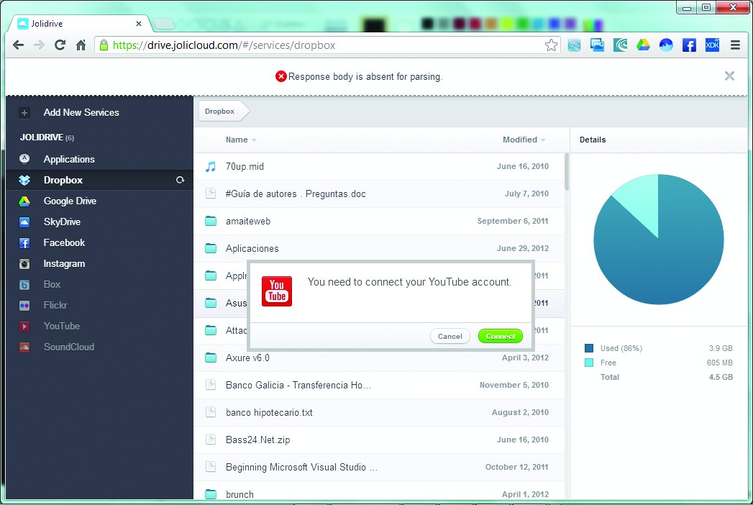Screen dimensions: 753x505
Task: Click the Used (86%) legend swatch
Action: click(x=589, y=348)
